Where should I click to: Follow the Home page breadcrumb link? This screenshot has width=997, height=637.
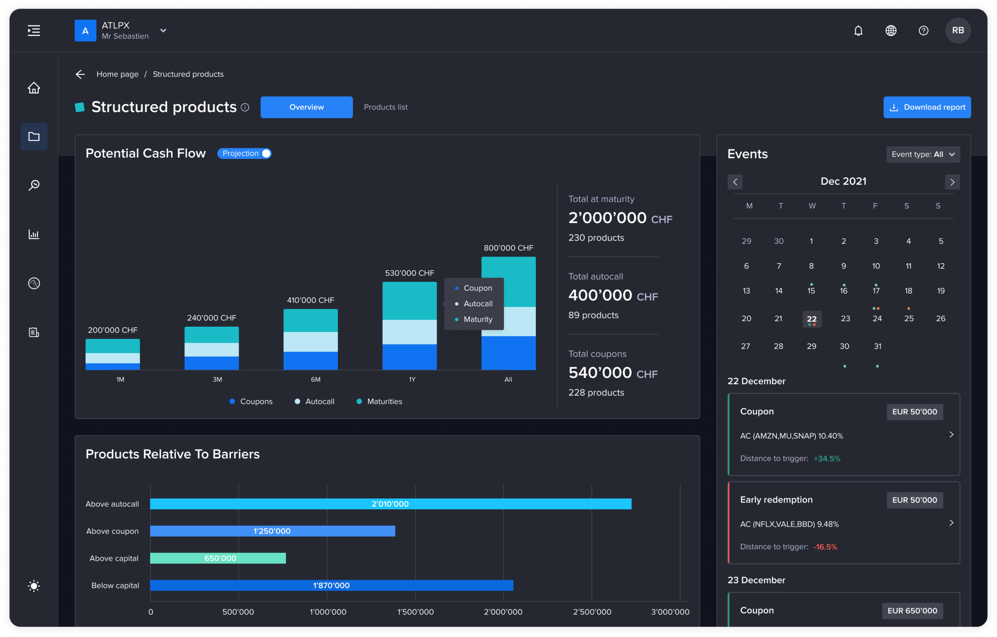(117, 74)
